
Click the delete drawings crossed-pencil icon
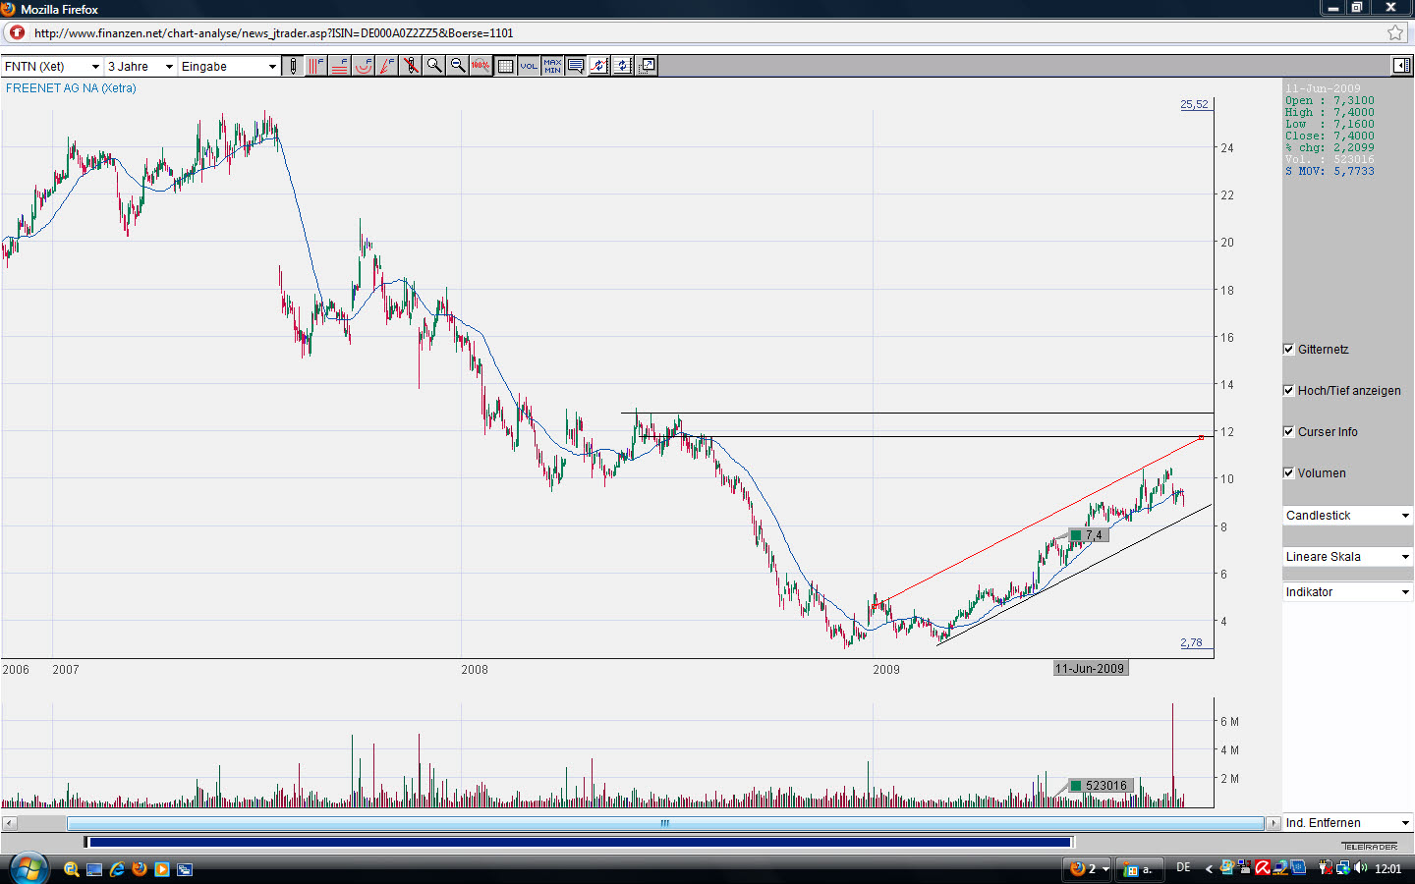[x=411, y=66]
